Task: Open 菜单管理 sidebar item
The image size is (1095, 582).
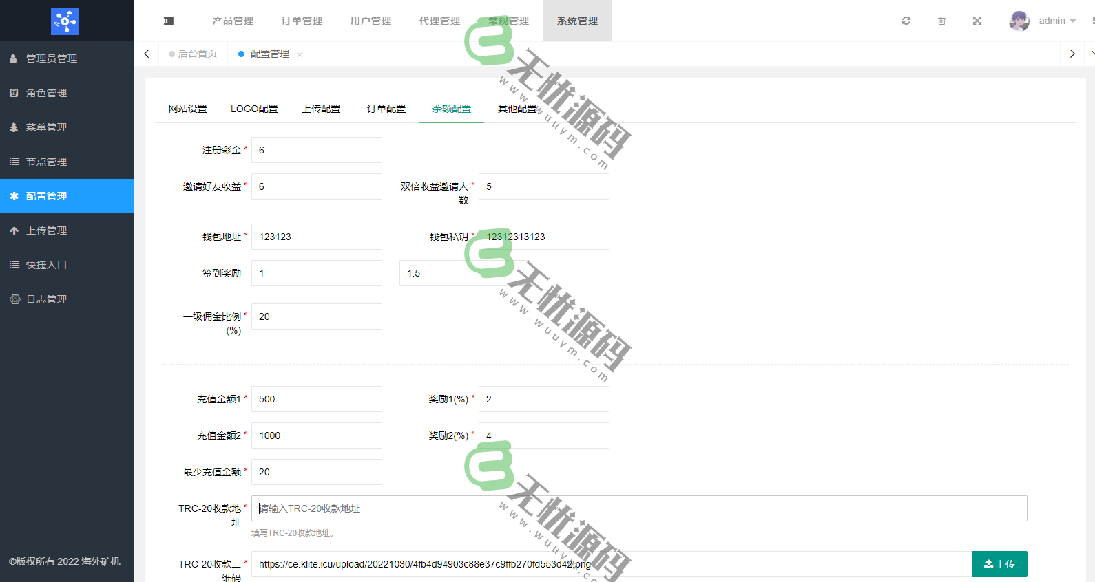Action: click(67, 127)
